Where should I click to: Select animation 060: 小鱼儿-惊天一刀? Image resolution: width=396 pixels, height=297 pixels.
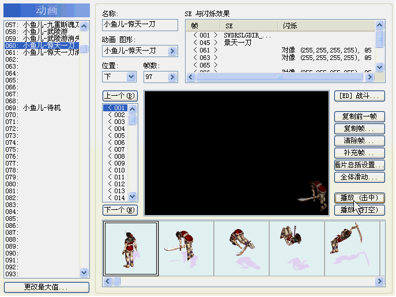click(42, 46)
